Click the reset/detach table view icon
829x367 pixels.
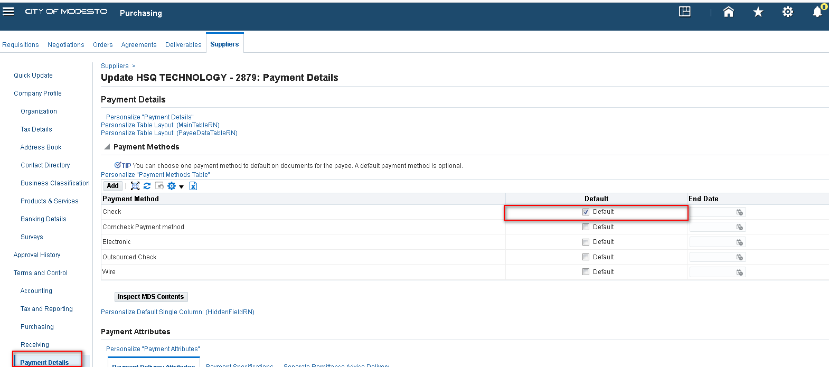159,186
